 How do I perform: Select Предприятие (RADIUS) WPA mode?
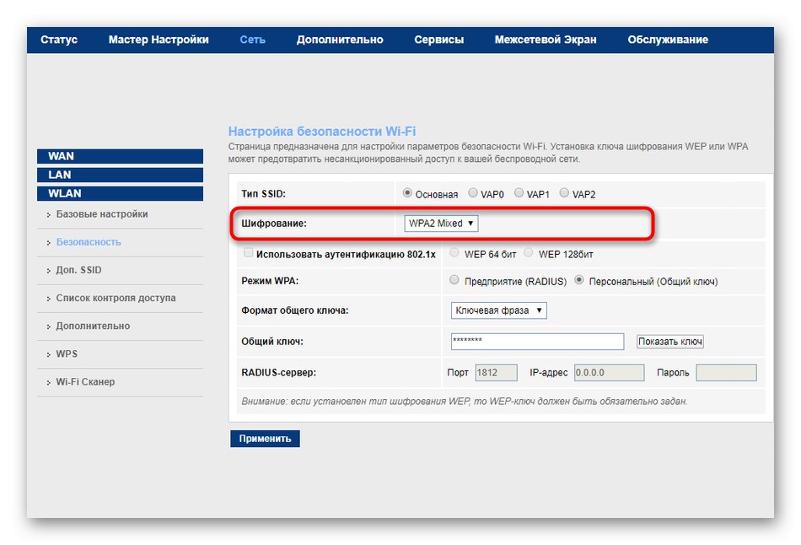point(454,280)
